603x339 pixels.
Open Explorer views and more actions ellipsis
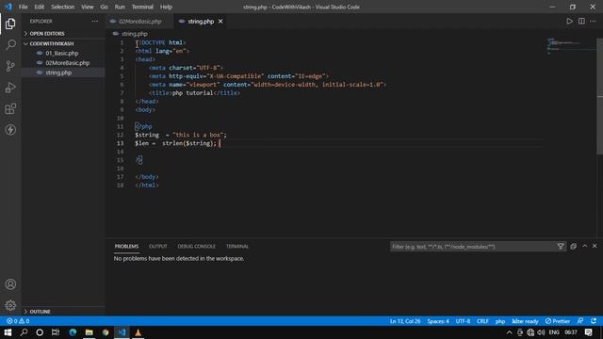(x=94, y=22)
